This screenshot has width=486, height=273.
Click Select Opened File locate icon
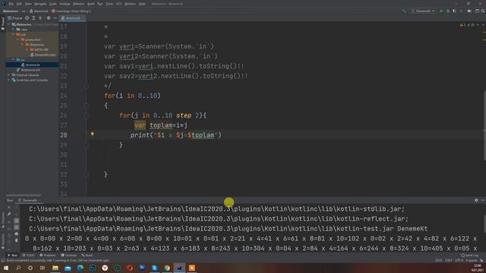pos(27,18)
